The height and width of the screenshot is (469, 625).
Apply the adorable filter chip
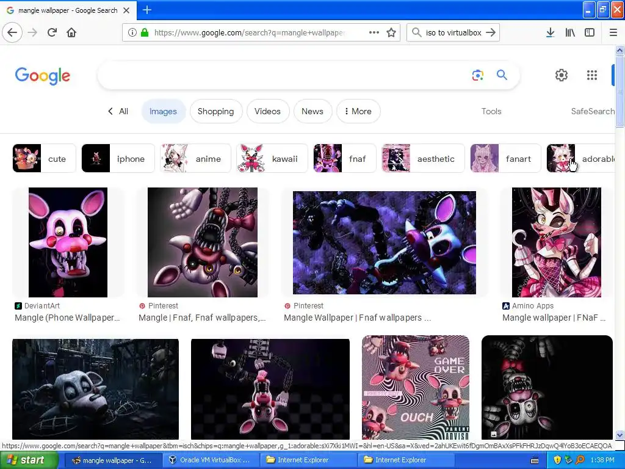[x=581, y=158]
